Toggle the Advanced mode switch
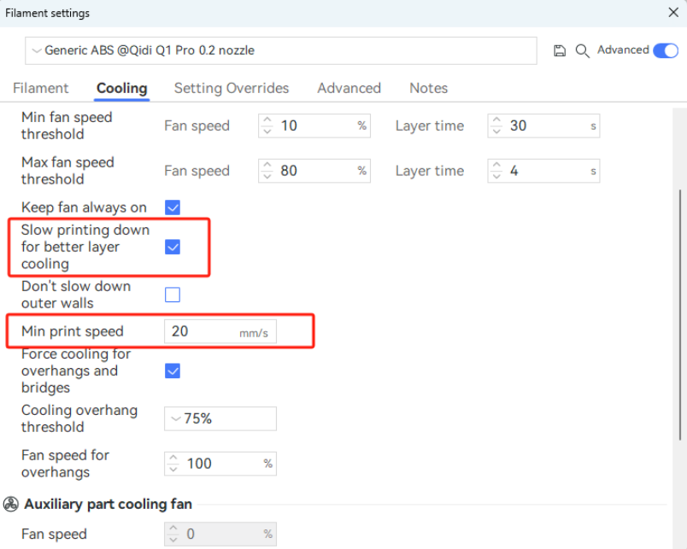Image resolution: width=687 pixels, height=549 pixels. [x=665, y=50]
